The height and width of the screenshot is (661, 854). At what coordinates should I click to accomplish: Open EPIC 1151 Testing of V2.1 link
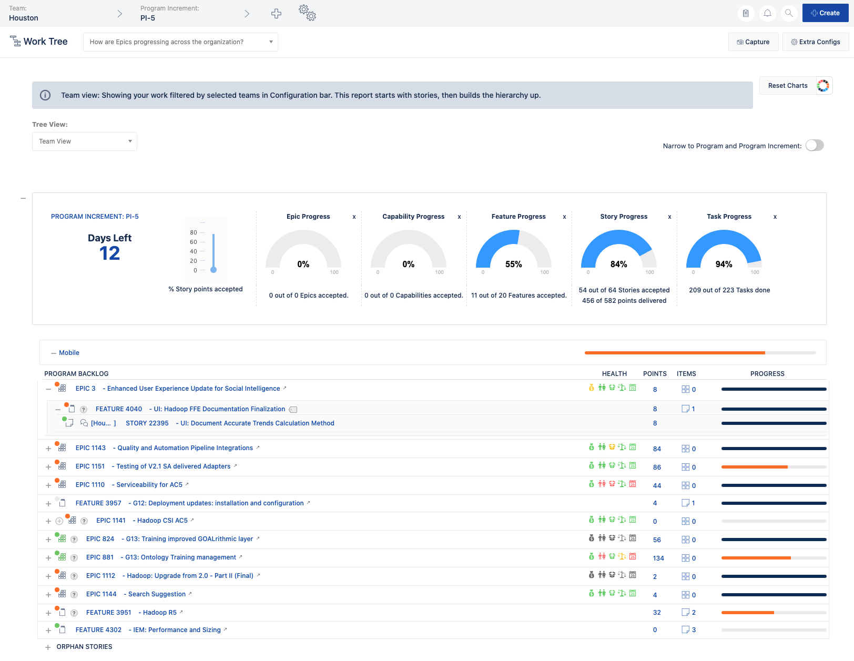(x=173, y=466)
